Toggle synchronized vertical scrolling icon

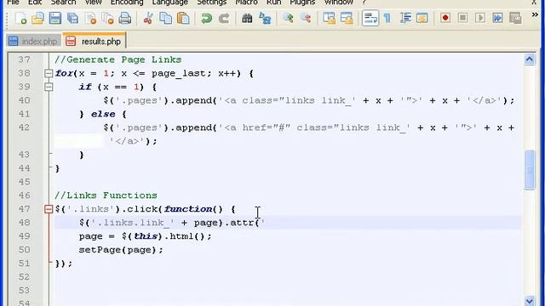tap(329, 18)
